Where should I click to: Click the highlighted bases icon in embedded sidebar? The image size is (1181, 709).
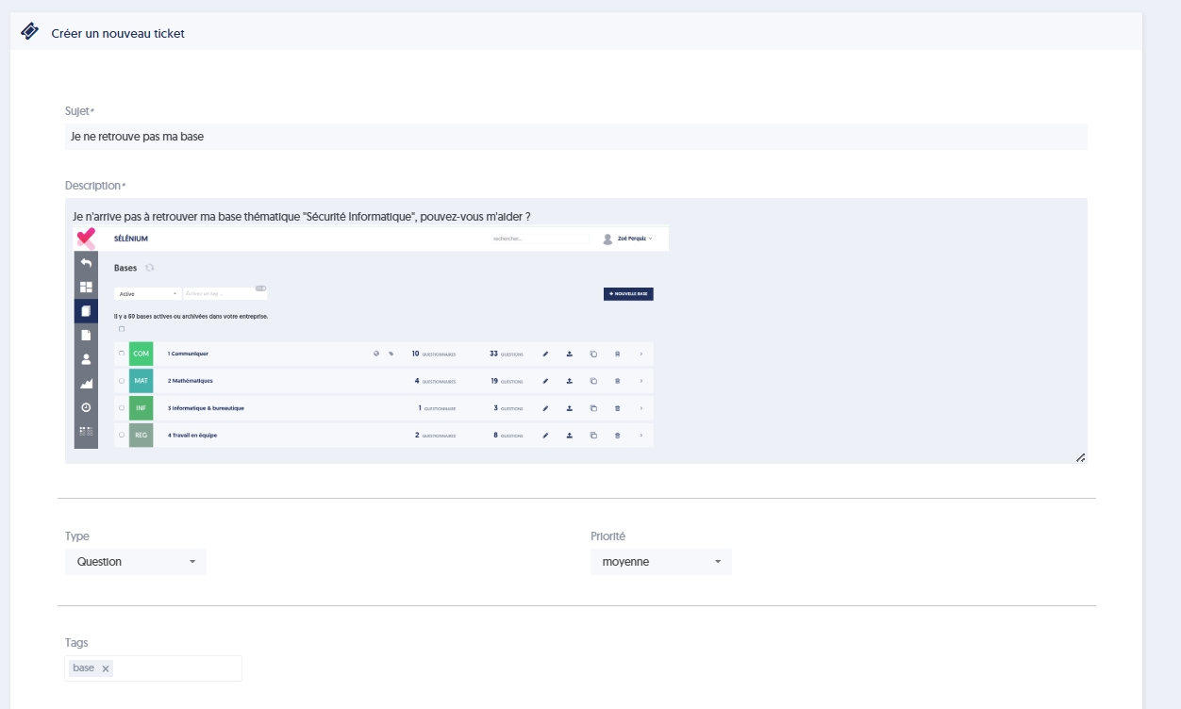[86, 311]
